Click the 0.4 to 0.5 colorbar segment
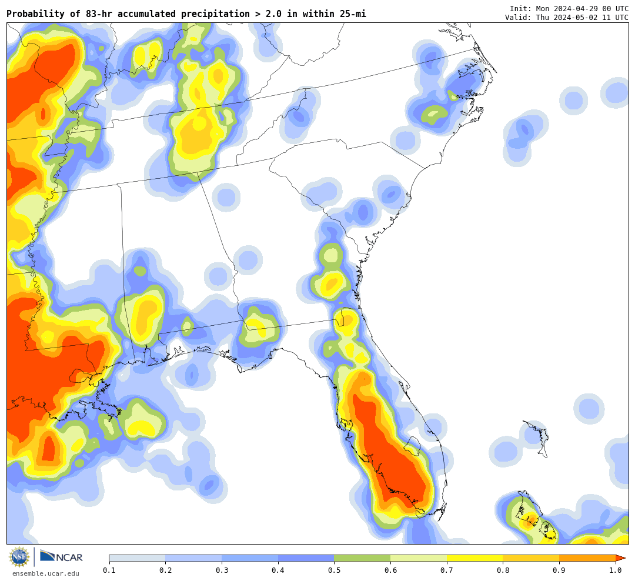The height and width of the screenshot is (581, 635). click(306, 558)
